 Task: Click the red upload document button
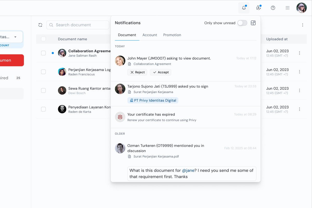(x=12, y=60)
